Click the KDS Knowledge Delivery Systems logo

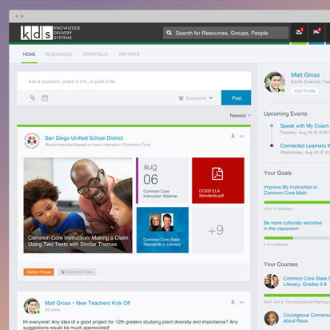point(50,33)
